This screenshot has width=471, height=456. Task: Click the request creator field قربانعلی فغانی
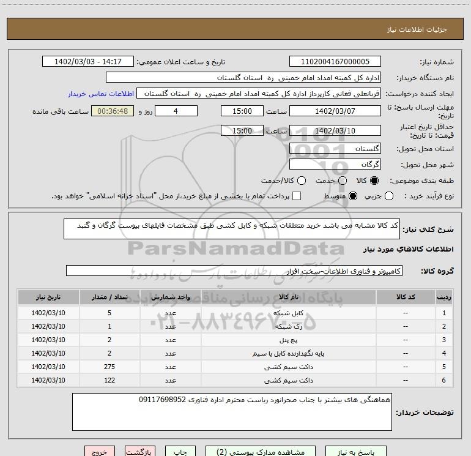(x=259, y=94)
